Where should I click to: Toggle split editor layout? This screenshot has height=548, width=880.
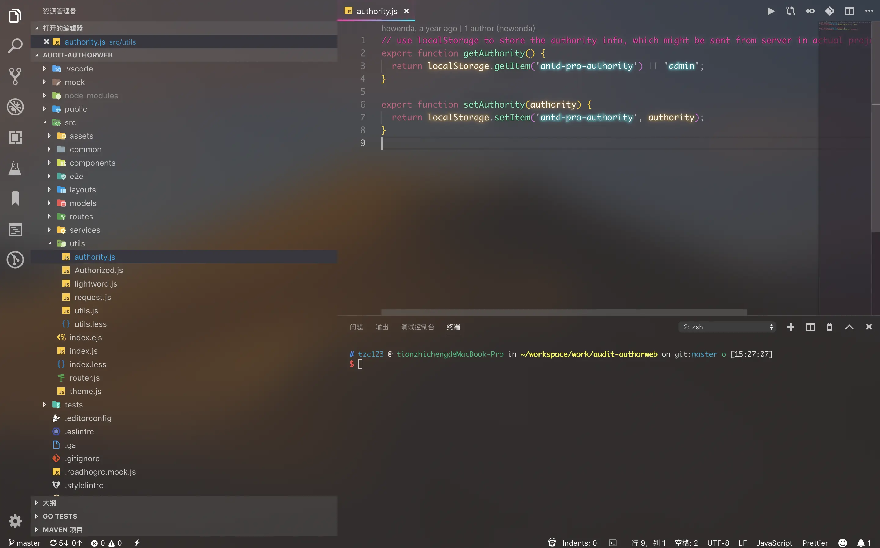pyautogui.click(x=849, y=11)
